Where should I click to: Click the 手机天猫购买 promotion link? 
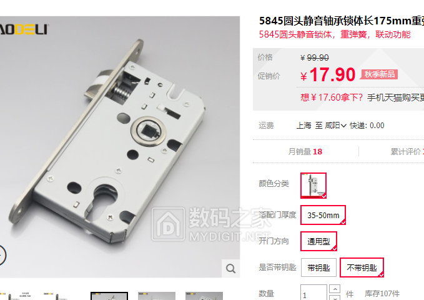click(x=395, y=97)
